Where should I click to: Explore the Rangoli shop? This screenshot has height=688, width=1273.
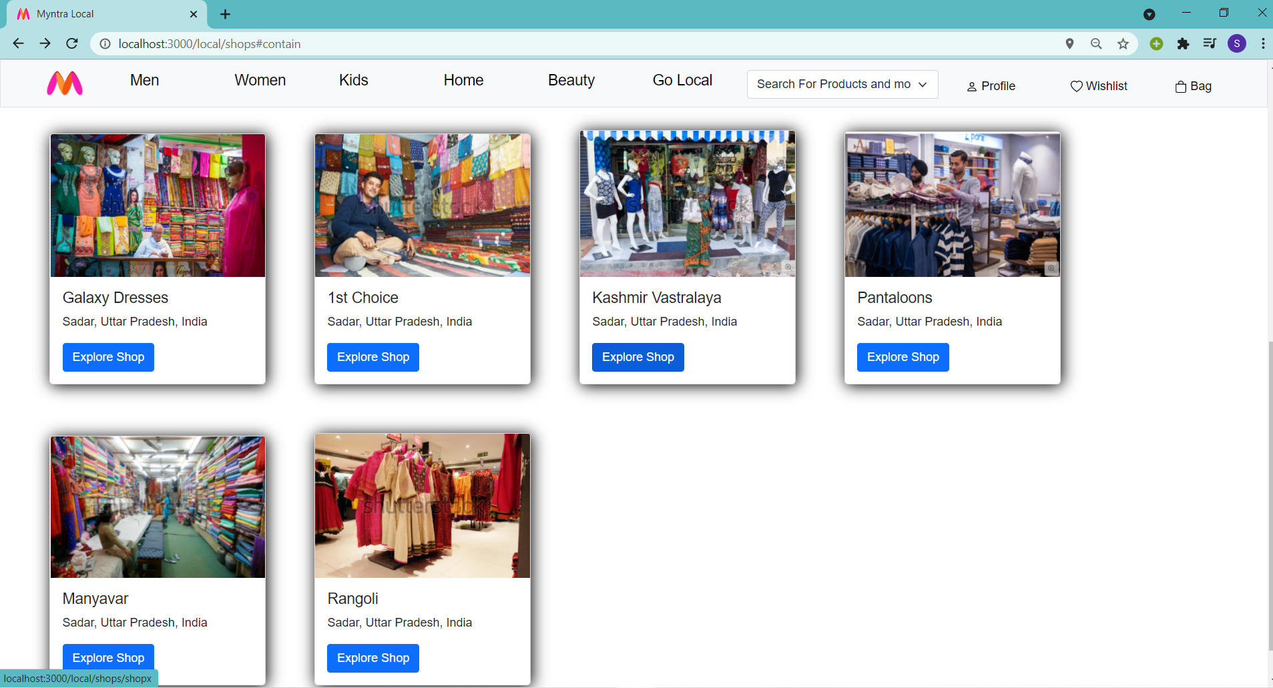[x=372, y=657]
